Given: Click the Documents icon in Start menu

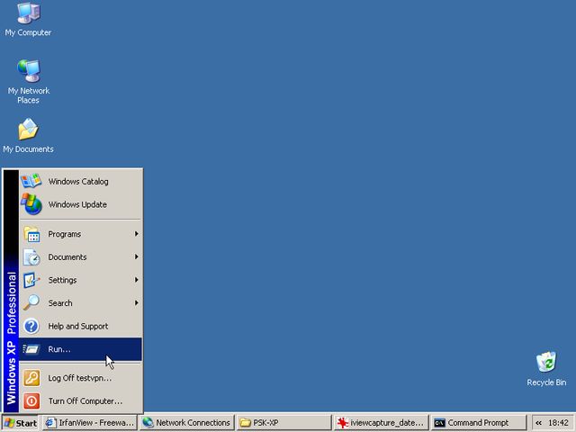Looking at the screenshot, I should [32, 257].
